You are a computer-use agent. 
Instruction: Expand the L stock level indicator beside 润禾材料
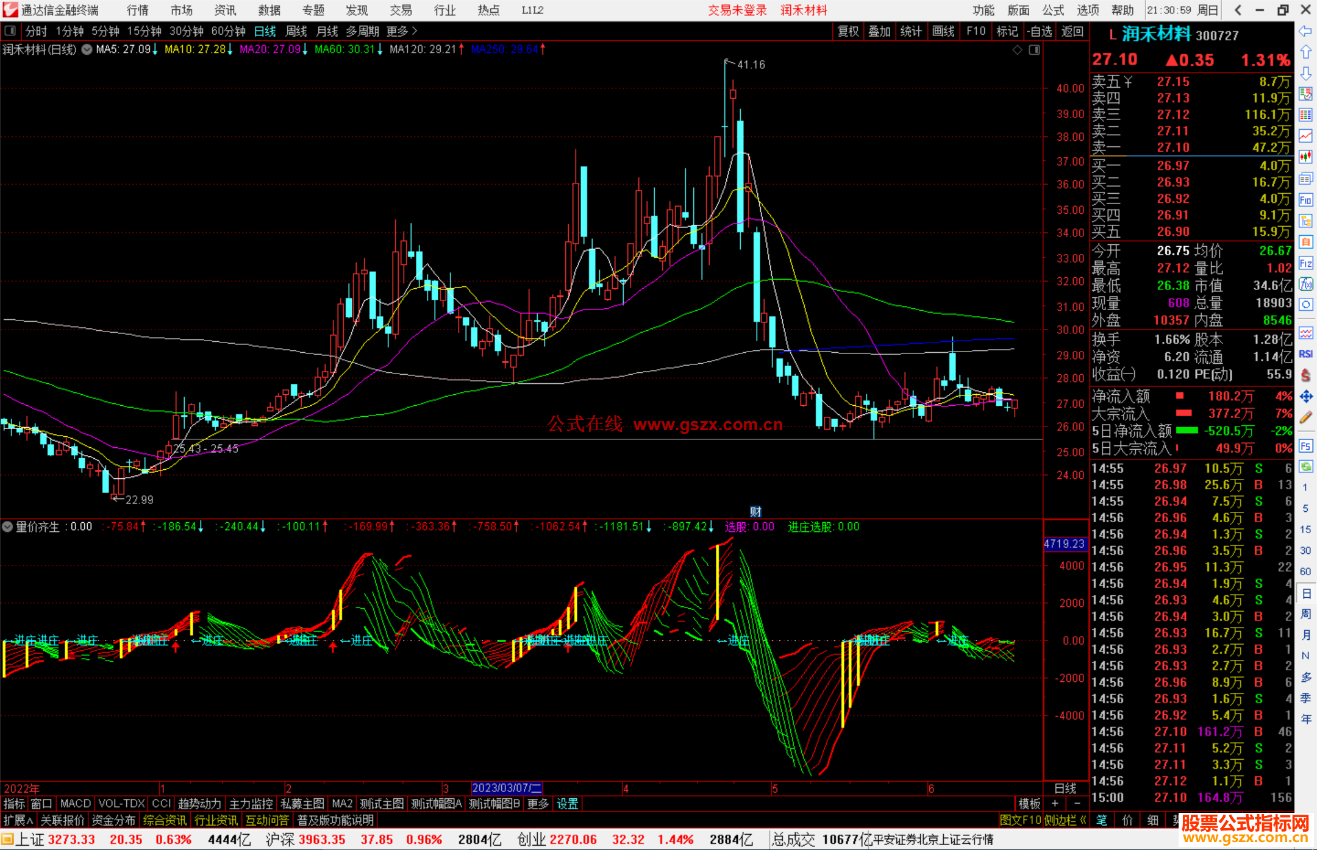point(1112,35)
